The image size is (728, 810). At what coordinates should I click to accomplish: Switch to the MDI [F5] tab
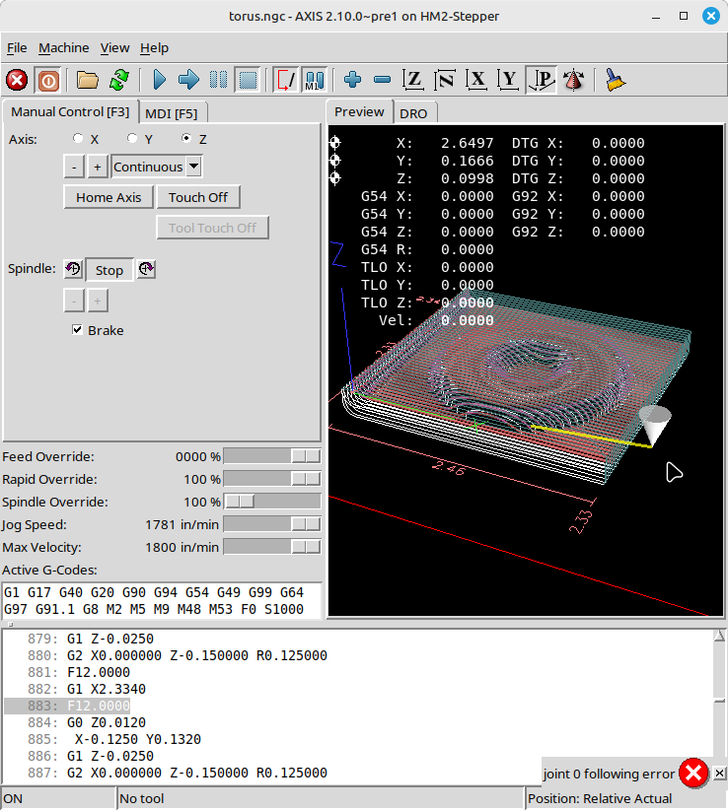(x=171, y=112)
